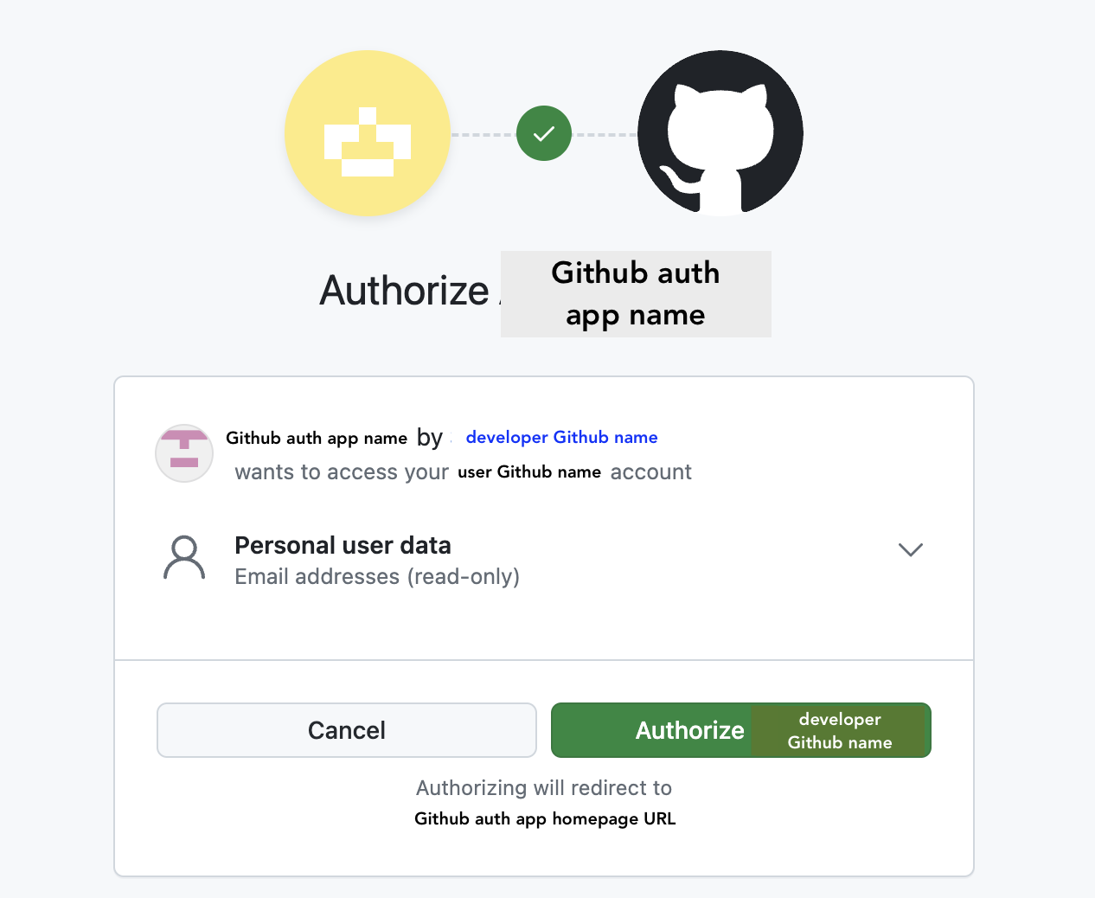Click the Github auth app homepage URL text
The height and width of the screenshot is (898, 1095).
pyautogui.click(x=545, y=818)
